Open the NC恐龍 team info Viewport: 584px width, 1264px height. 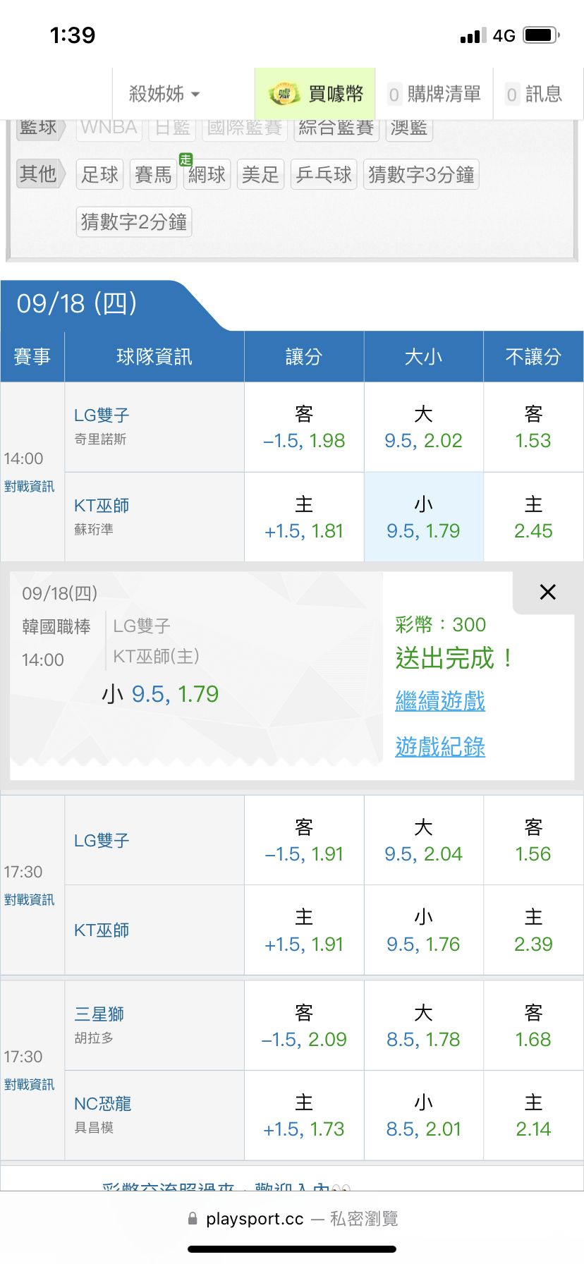(103, 1104)
